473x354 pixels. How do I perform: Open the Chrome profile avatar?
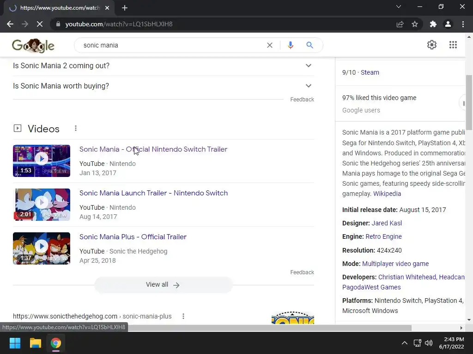click(448, 24)
